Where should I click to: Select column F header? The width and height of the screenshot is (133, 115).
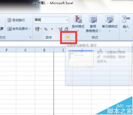point(6,50)
